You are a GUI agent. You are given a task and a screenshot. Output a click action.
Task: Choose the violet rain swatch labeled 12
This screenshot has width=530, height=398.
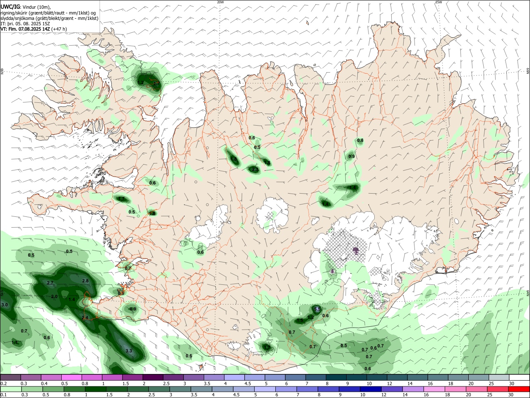coord(392,389)
